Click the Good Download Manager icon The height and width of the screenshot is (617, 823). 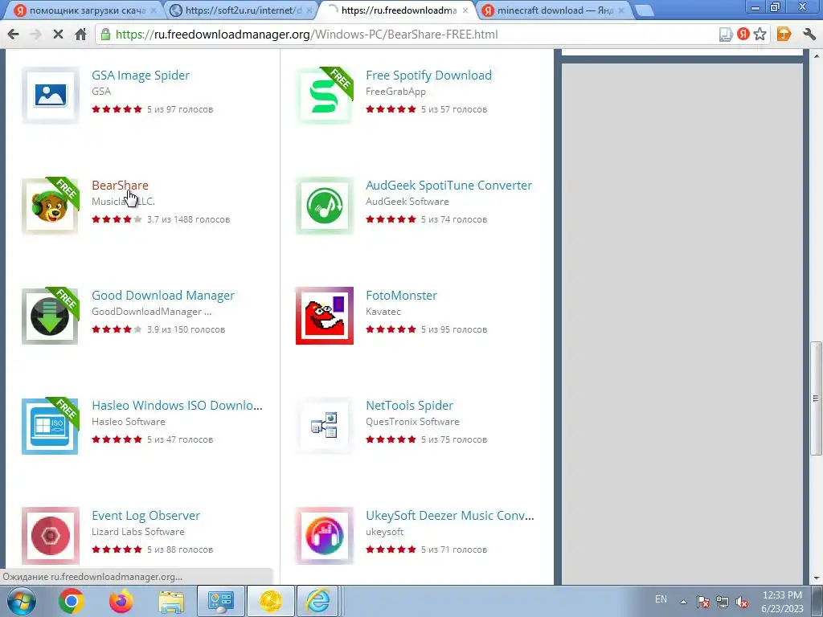click(51, 315)
